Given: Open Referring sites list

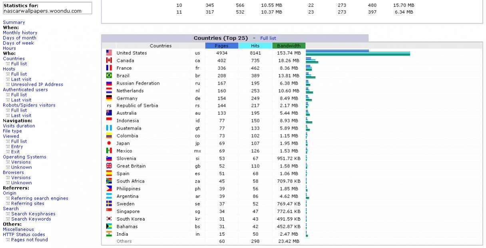Looking at the screenshot, I should coord(28,204).
